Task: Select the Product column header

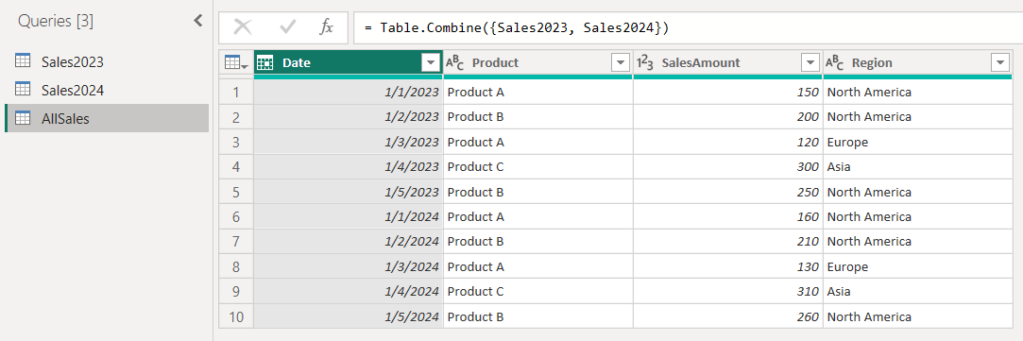Action: 538,63
